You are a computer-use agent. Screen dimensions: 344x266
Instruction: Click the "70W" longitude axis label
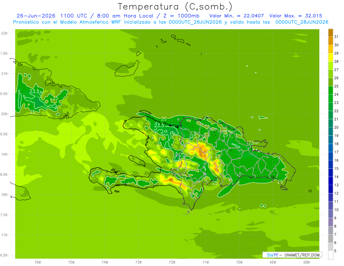coord(239,262)
